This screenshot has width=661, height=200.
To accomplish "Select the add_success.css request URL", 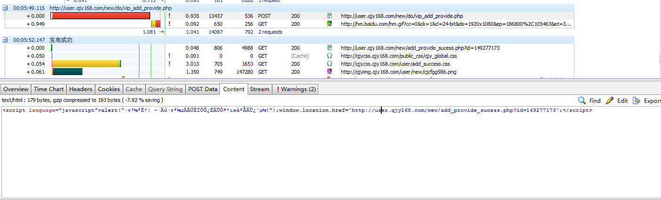I will coord(395,64).
